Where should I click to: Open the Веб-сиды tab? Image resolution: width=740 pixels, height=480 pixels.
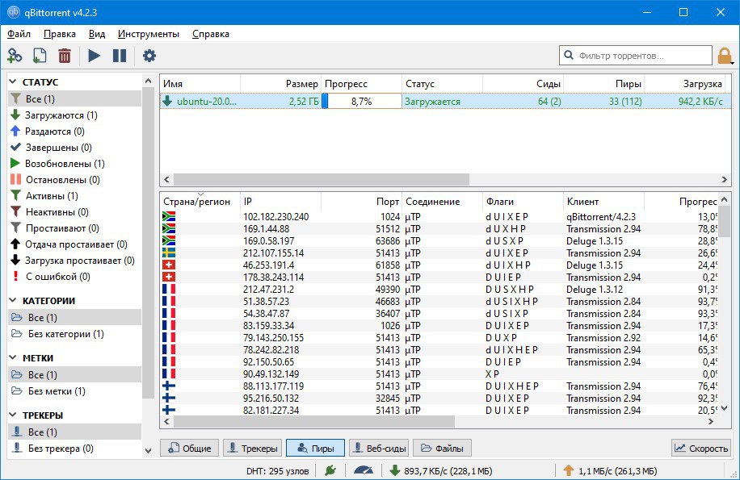click(x=379, y=448)
